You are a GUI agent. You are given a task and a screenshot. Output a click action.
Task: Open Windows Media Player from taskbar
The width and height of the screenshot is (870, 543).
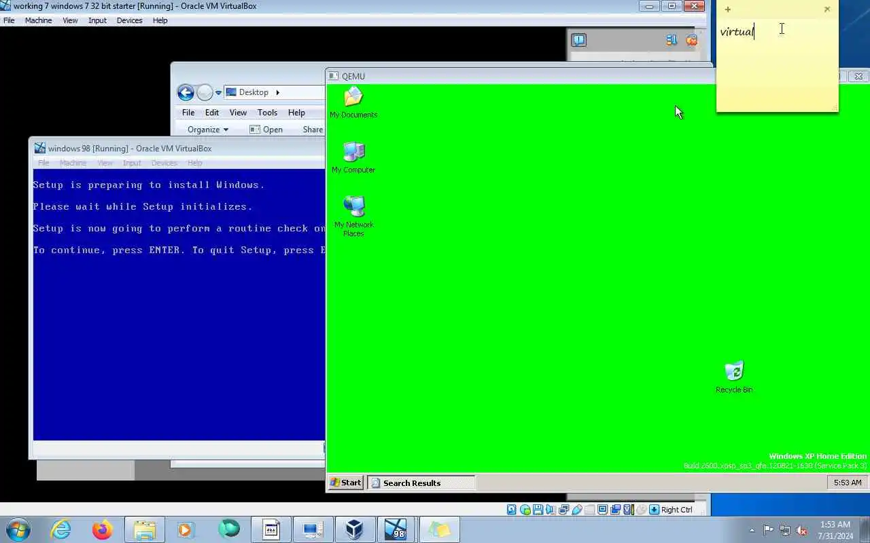coord(186,529)
